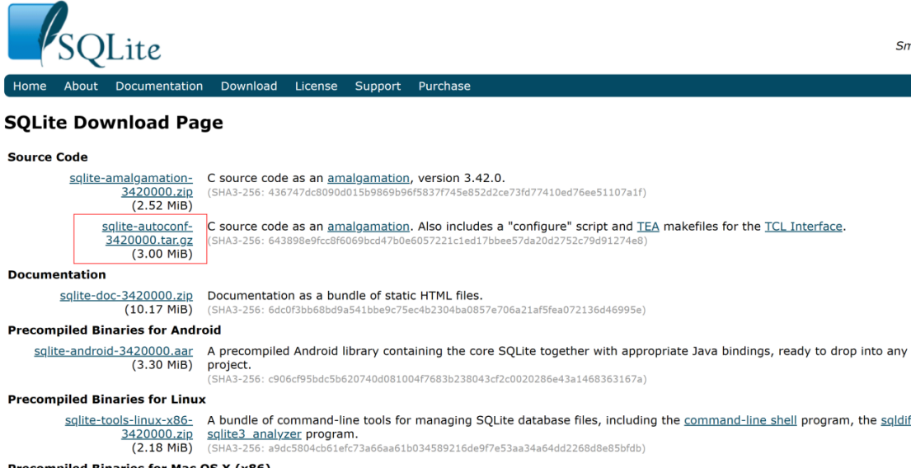This screenshot has width=911, height=468.
Task: Click the SQLite feather logo
Action: [84, 34]
